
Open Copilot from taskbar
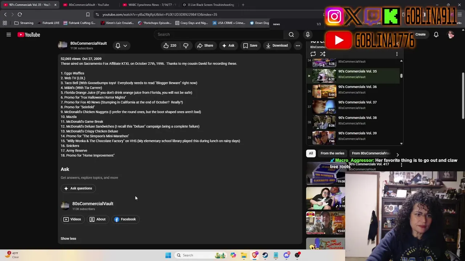(233, 255)
